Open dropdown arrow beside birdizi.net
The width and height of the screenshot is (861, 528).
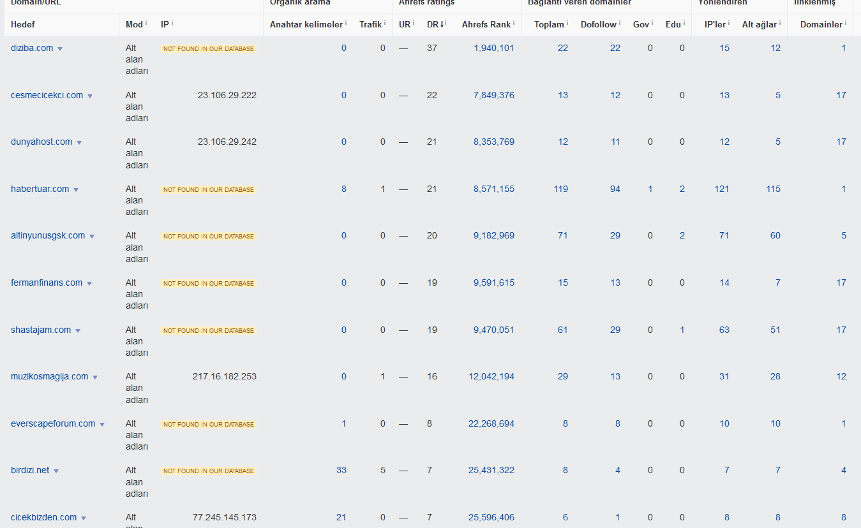56,471
